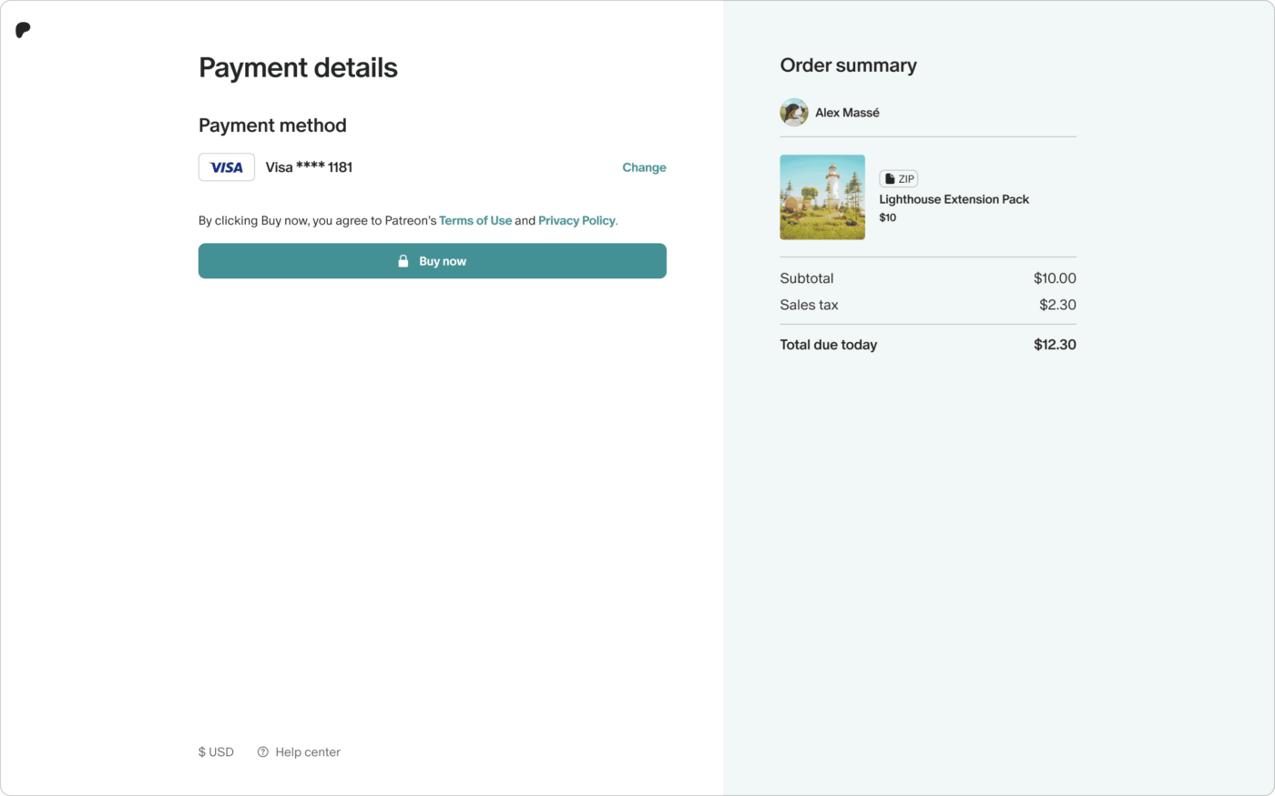Click the Total due today amount $12.30
1275x796 pixels.
coord(1055,345)
